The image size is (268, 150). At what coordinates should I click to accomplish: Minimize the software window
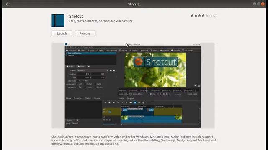pyautogui.click(x=255, y=4)
